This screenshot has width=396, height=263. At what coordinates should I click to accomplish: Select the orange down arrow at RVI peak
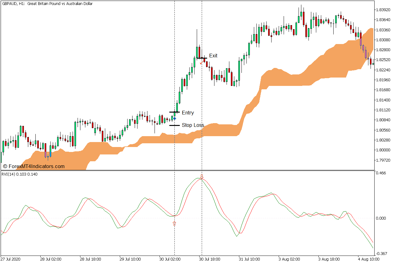(x=202, y=176)
